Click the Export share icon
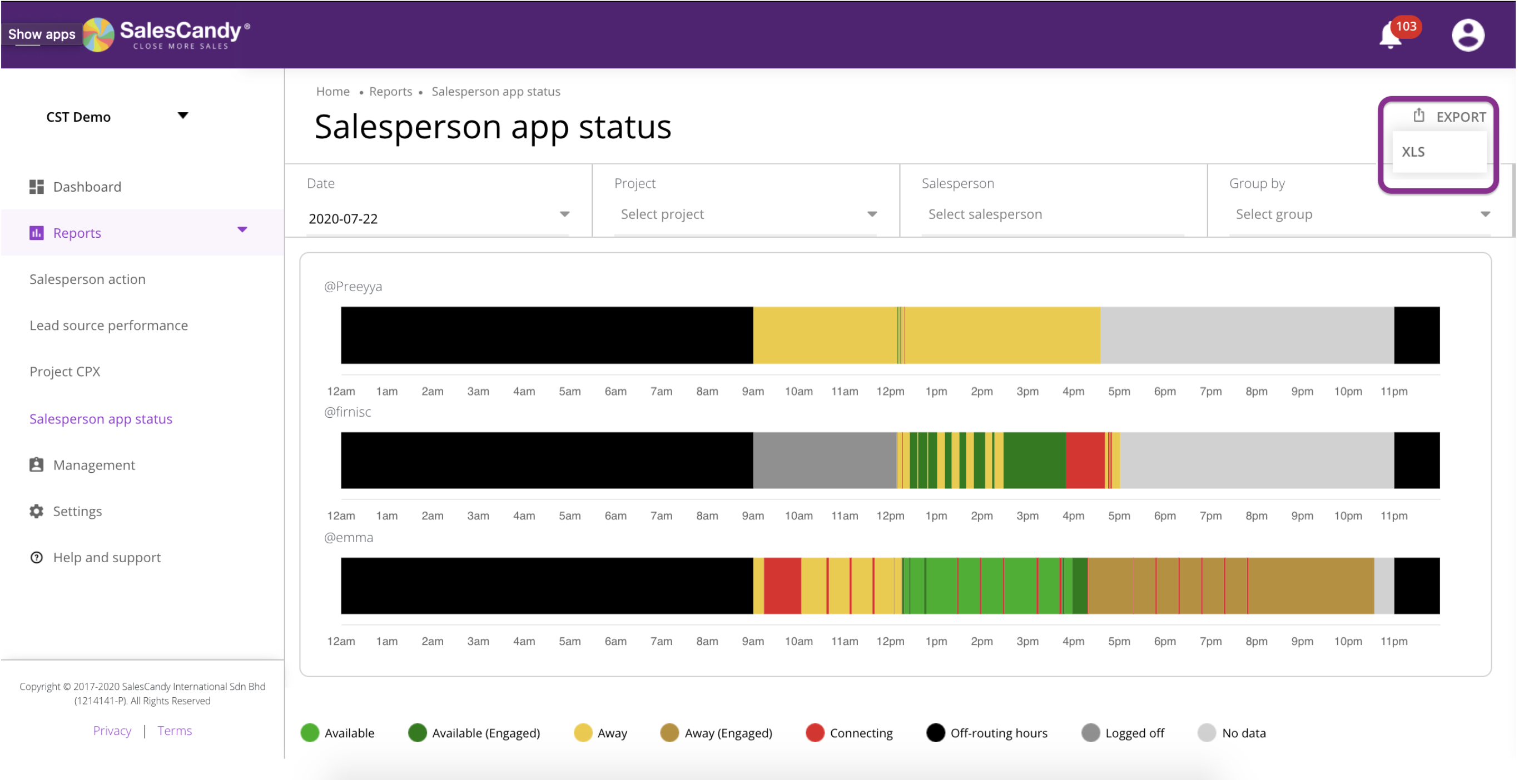 coord(1419,116)
